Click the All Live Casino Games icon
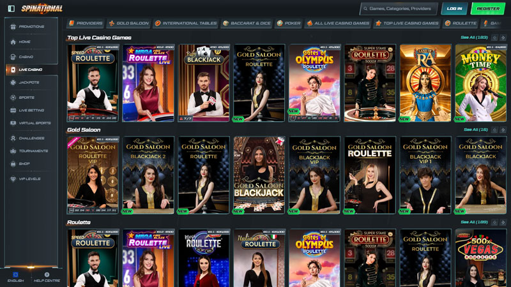 (x=310, y=23)
